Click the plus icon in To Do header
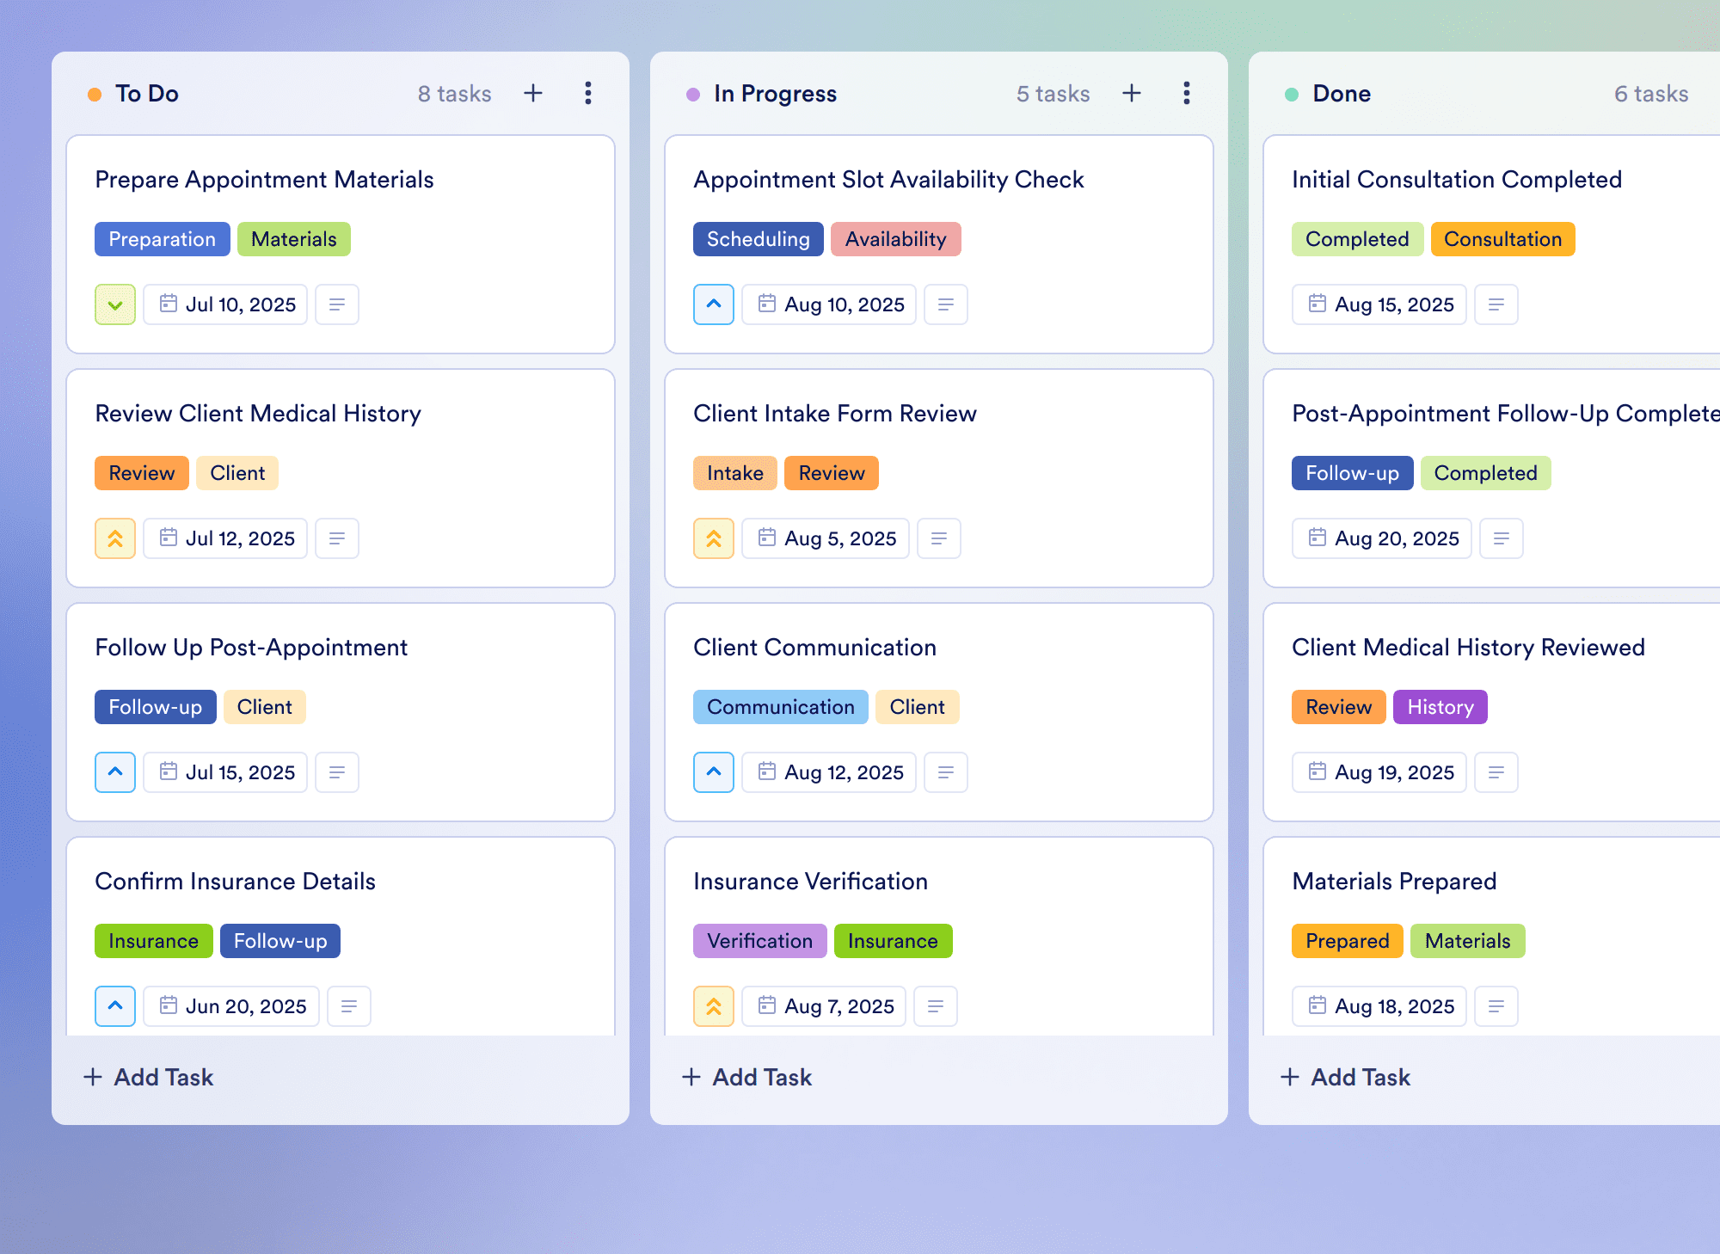The image size is (1720, 1254). coord(533,93)
